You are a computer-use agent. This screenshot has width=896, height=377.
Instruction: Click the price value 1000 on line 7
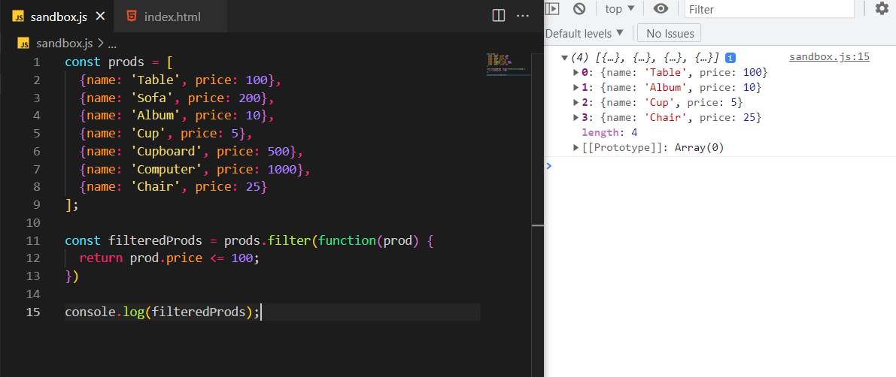tap(281, 170)
